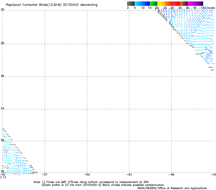Click the cyan-blue 5-15 knots color band
Image resolution: width=216 pixels, height=190 pixels.
(142, 4)
